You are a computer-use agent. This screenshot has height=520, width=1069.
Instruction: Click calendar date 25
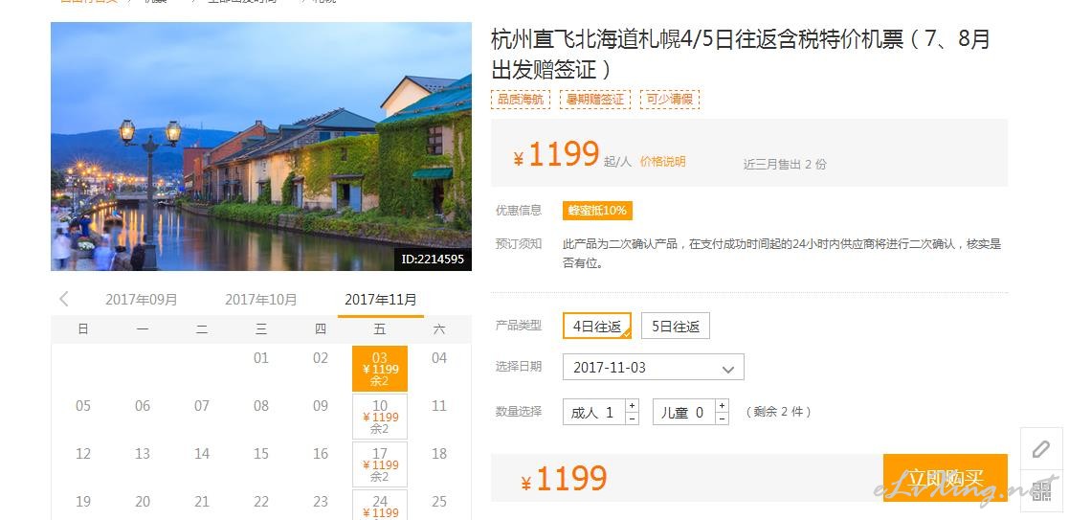click(439, 502)
